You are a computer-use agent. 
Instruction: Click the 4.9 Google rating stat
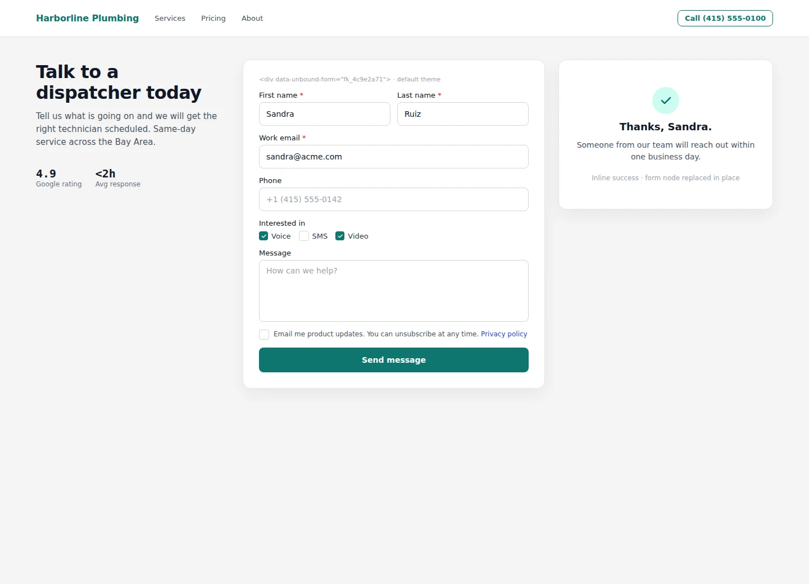click(59, 178)
